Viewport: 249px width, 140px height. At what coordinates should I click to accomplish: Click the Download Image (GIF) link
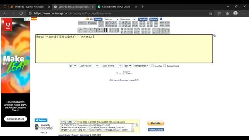tap(124, 80)
